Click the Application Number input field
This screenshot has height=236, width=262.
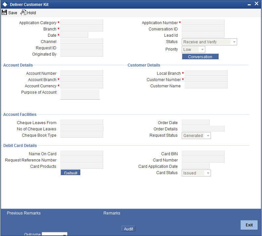click(x=203, y=23)
